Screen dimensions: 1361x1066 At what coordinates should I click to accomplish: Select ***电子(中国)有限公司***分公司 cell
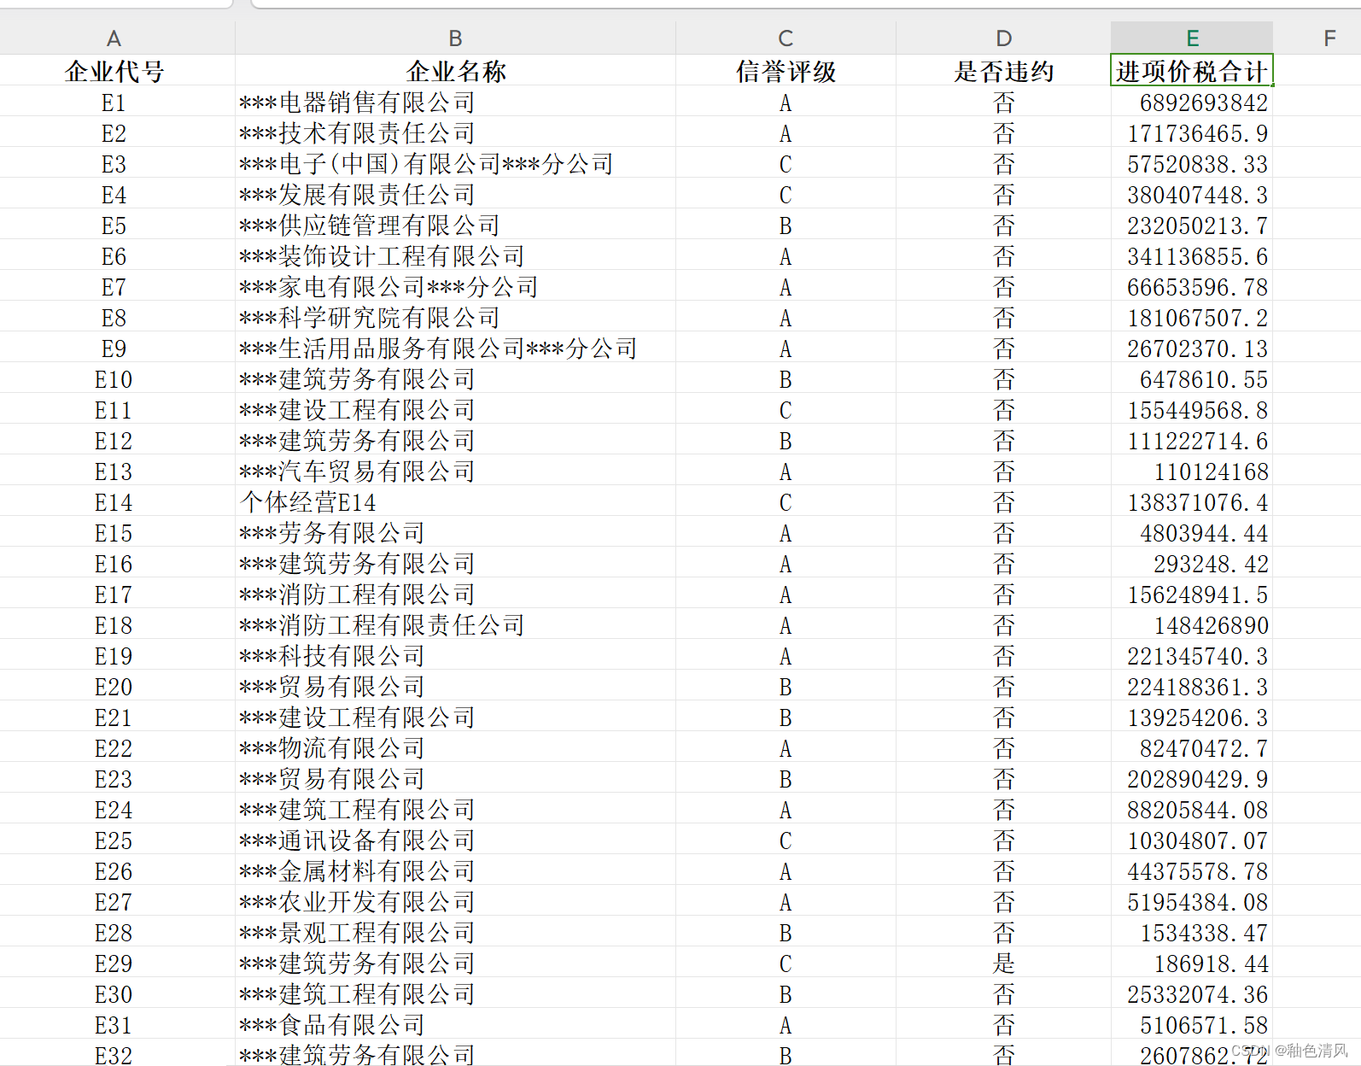tap(455, 164)
